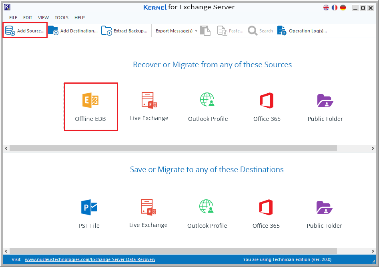Click the destinations panel left scroll arrow
379x269 pixels.
coord(6,251)
